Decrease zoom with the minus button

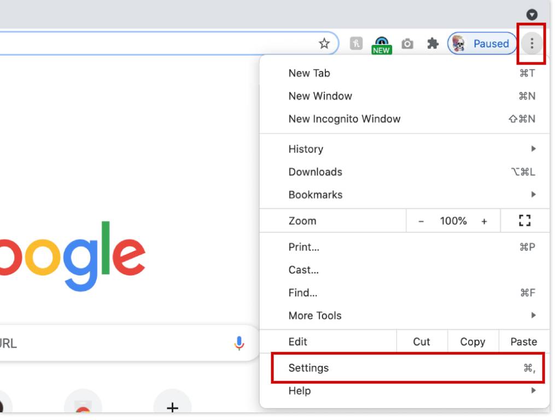pos(421,221)
